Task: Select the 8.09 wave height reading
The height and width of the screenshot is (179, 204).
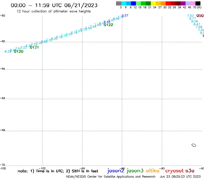Action: pos(195,21)
